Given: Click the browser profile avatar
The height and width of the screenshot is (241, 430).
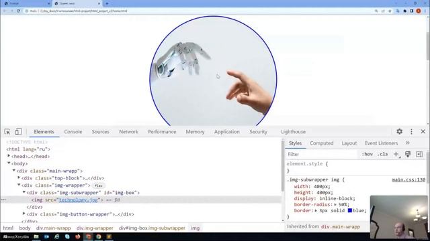Looking at the screenshot, I should pos(418,11).
